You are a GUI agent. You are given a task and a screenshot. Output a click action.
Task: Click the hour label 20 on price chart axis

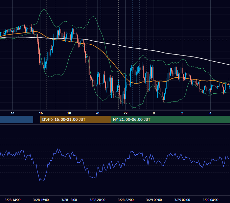(97, 113)
